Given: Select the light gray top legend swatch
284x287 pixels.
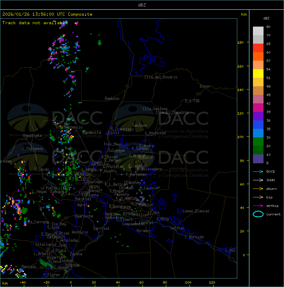Looking at the screenshot, I should (x=258, y=31).
